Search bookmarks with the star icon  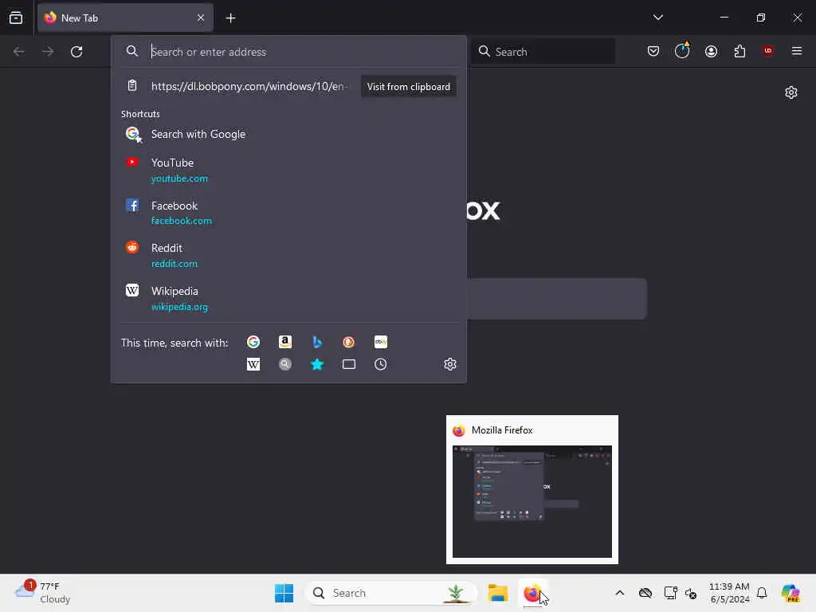coord(317,364)
